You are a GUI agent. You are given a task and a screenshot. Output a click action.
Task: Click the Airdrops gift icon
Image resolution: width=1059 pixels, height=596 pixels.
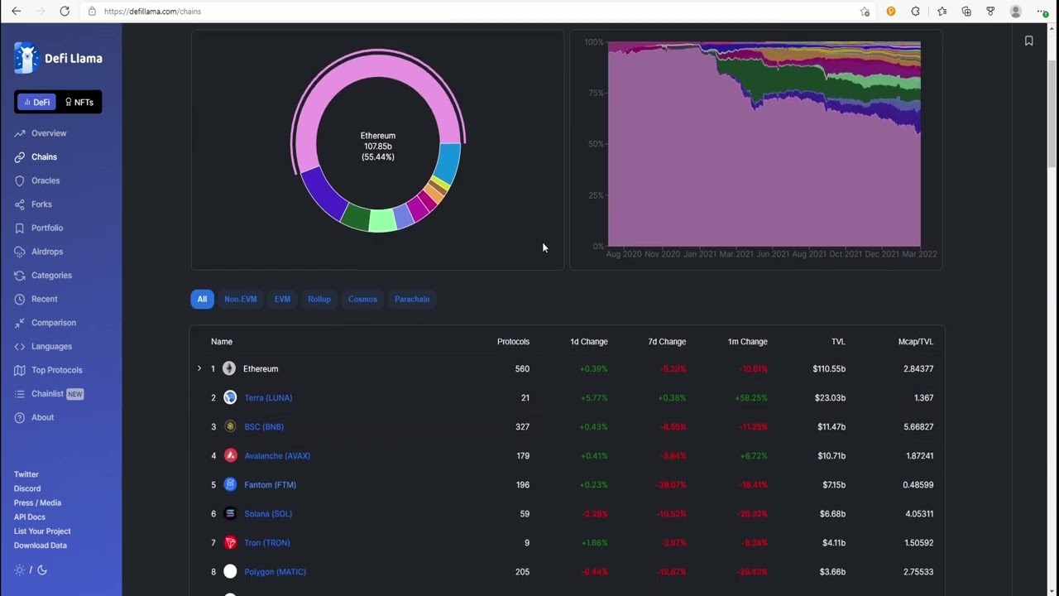point(20,252)
